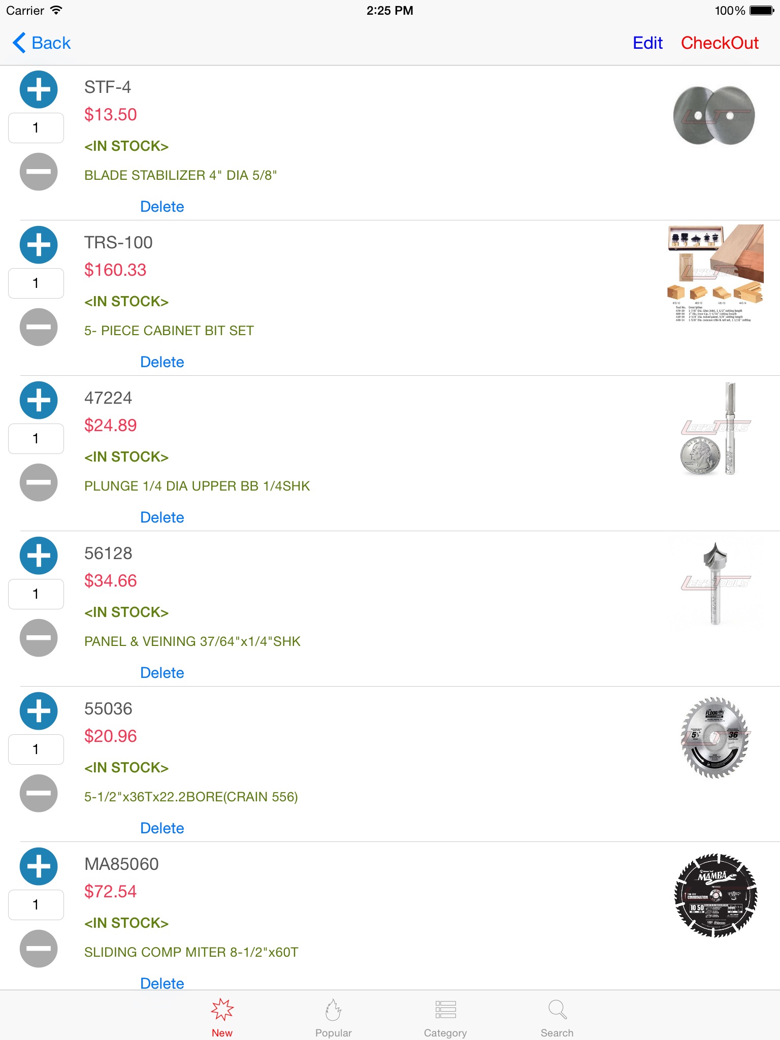This screenshot has height=1040, width=780.
Task: Delete the TRS-100 cabinet bit set
Action: point(162,362)
